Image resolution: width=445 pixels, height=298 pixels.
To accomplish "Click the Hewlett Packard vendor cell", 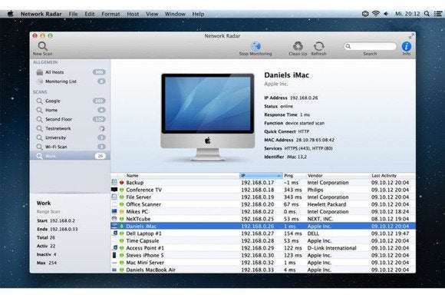I will tap(327, 204).
